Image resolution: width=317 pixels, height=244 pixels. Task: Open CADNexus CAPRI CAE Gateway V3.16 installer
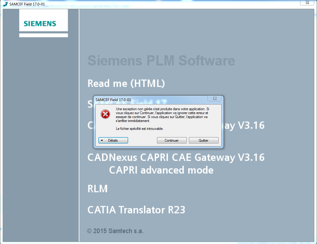tap(176, 157)
